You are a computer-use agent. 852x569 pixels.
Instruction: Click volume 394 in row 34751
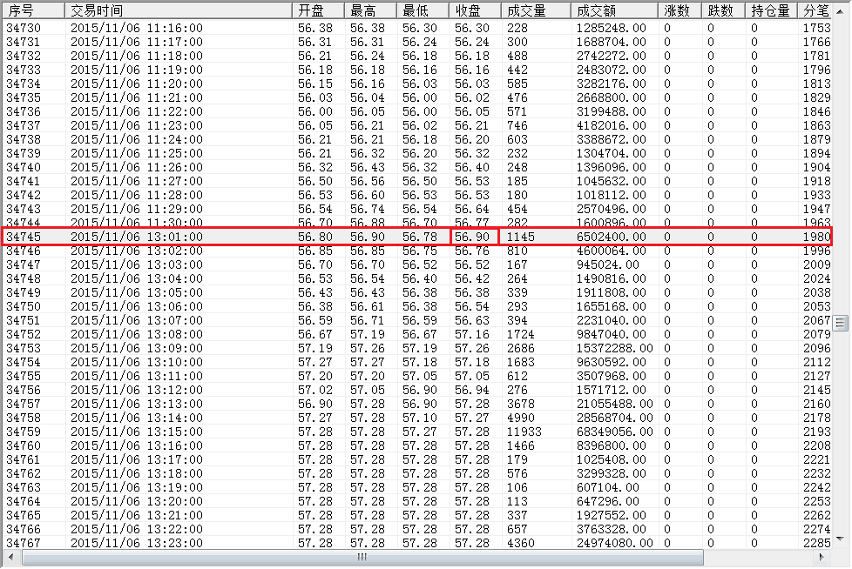[517, 320]
